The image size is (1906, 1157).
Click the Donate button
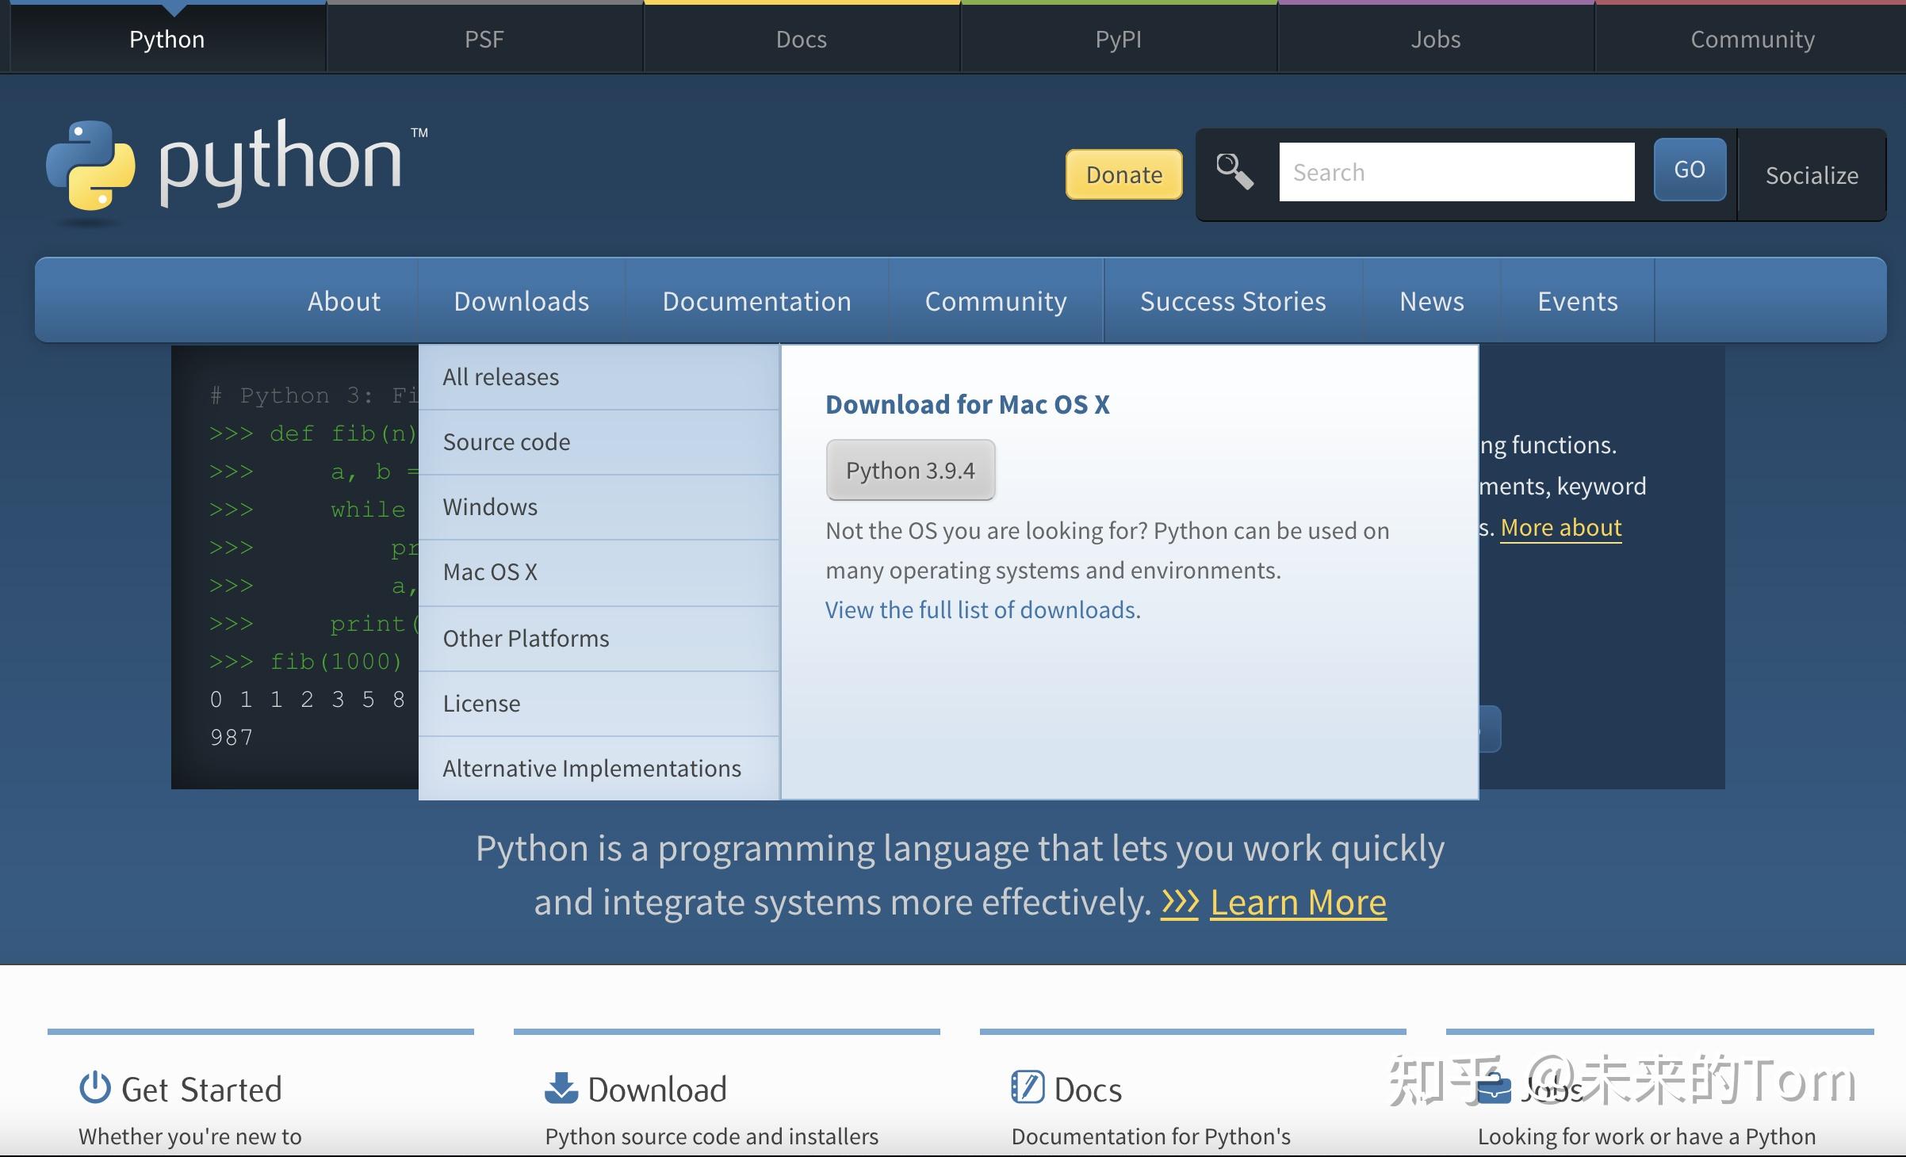1123,174
